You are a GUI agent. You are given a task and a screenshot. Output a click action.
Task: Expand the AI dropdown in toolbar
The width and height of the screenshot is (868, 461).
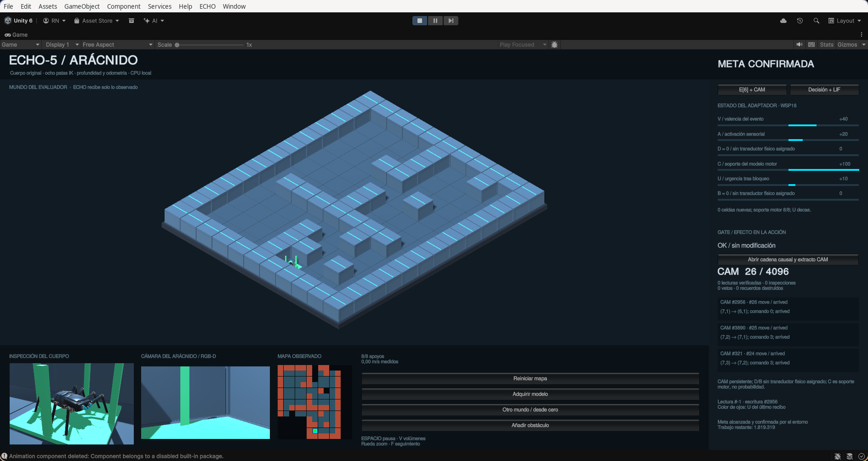click(x=154, y=21)
